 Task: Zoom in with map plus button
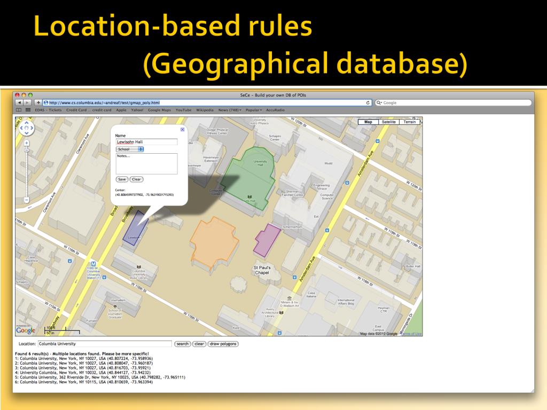coord(27,143)
